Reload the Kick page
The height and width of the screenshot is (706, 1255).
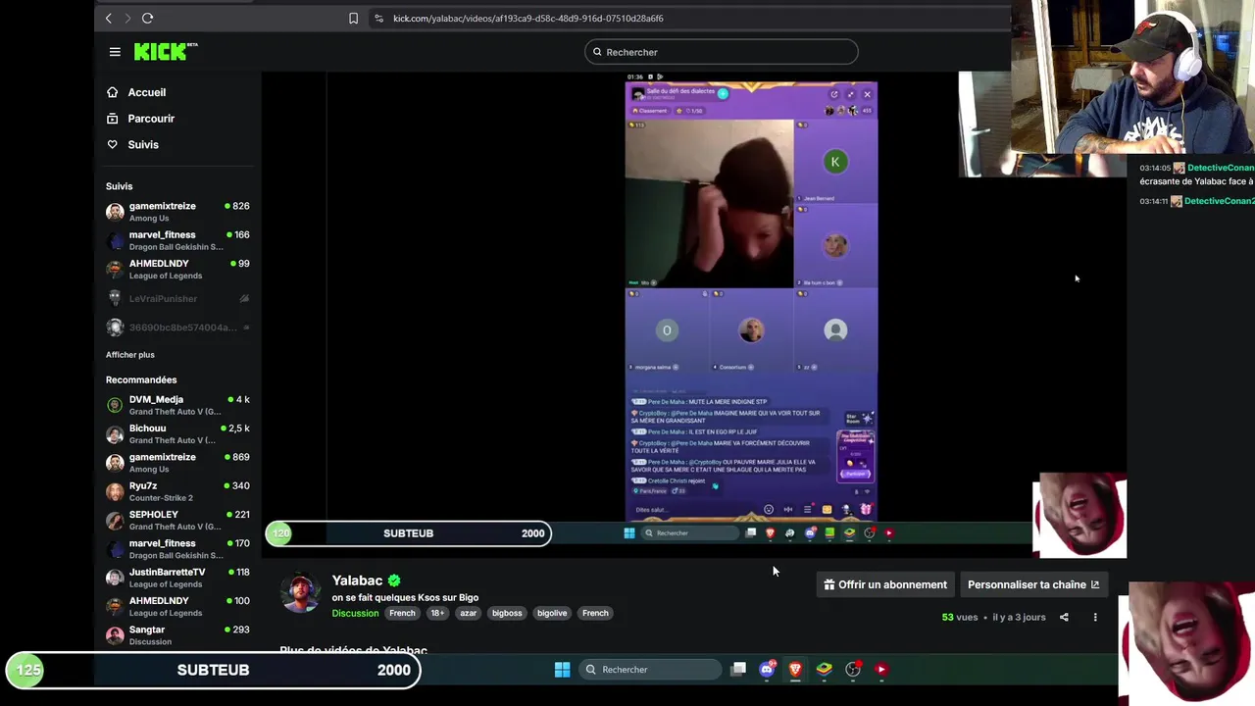coord(147,18)
